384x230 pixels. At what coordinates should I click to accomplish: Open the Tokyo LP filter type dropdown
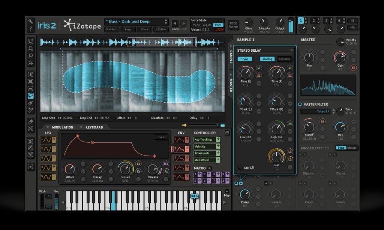pos(315,111)
